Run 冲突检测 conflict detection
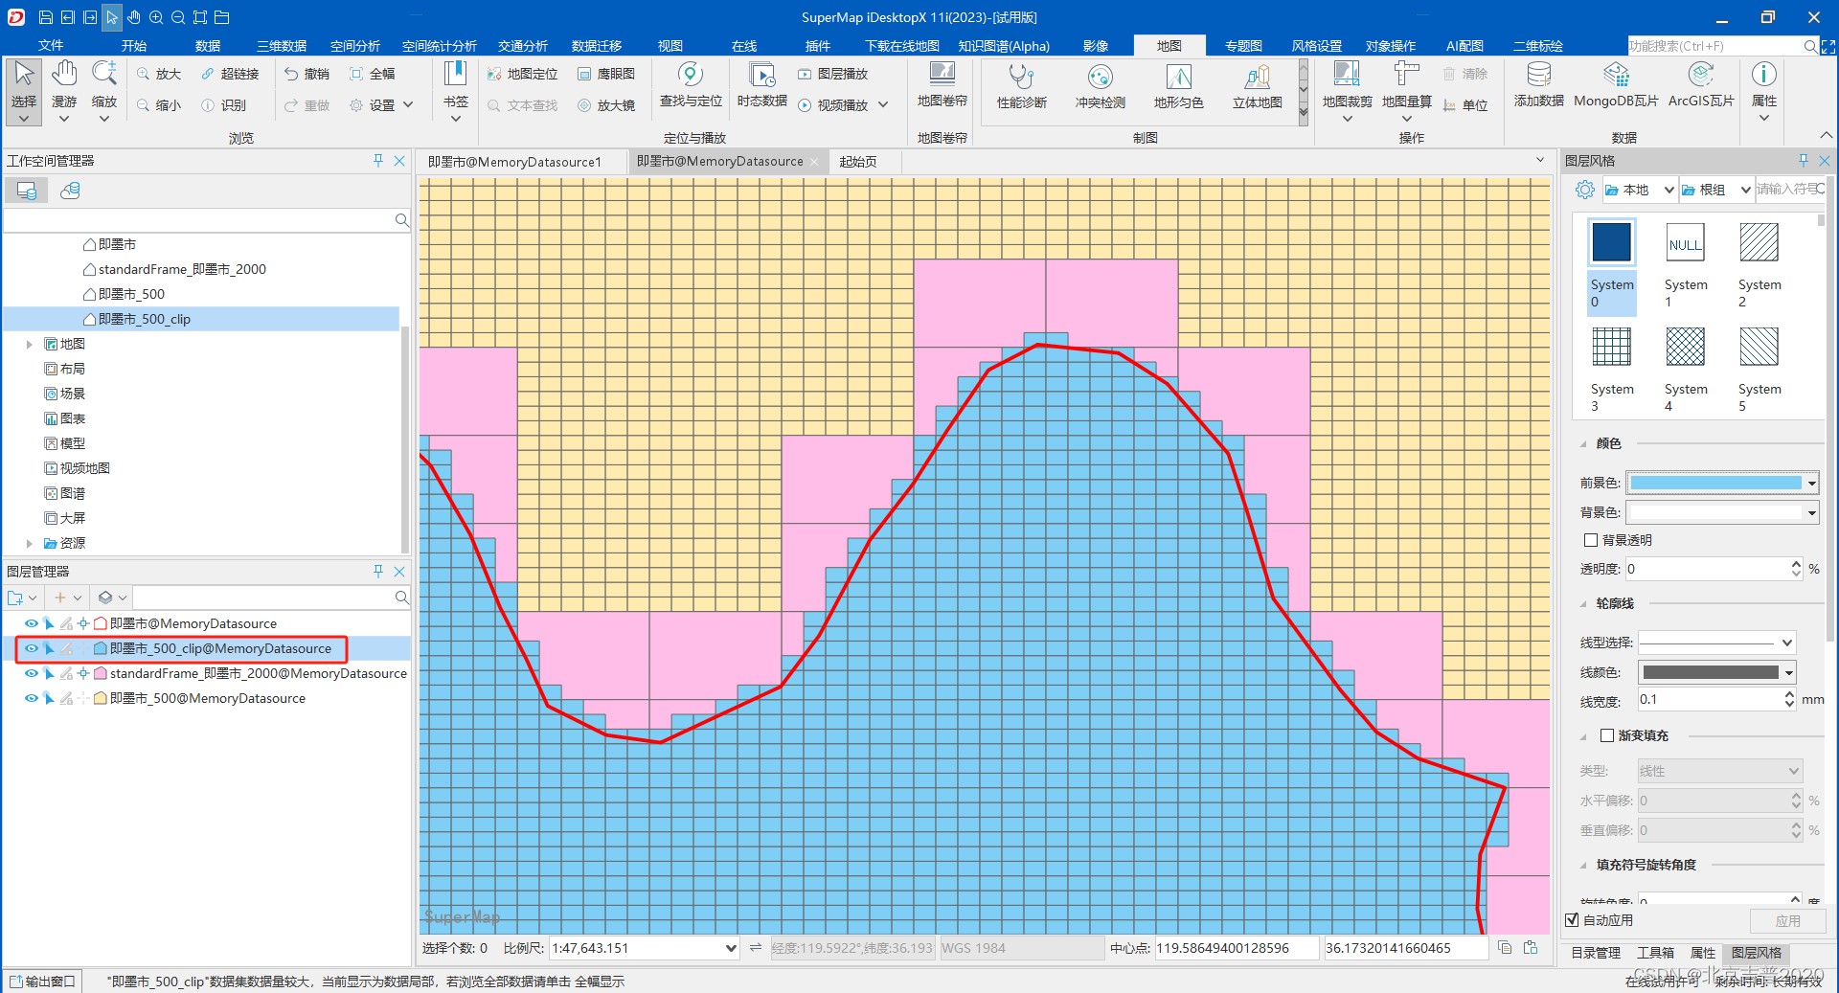 point(1101,86)
